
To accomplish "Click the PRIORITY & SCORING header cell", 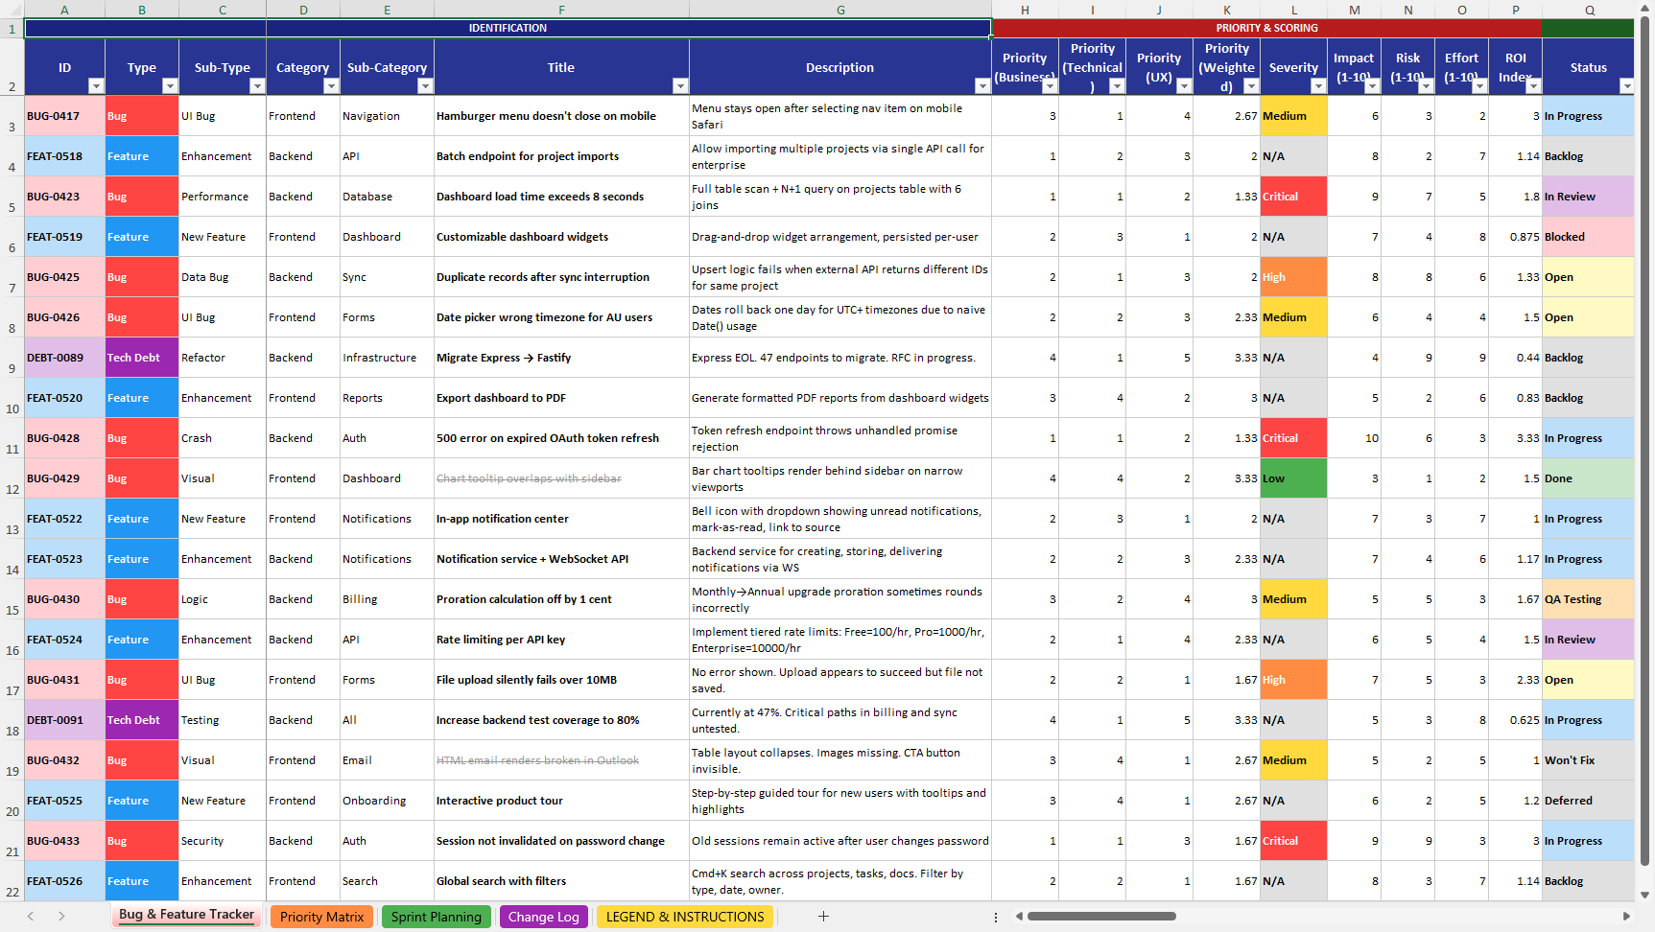I will [1266, 28].
